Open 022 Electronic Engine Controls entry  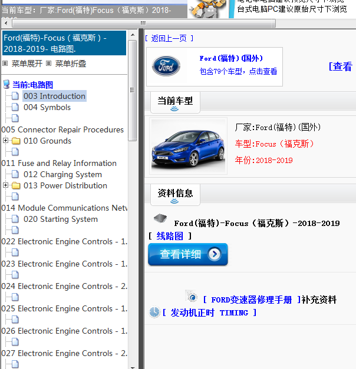click(x=64, y=241)
